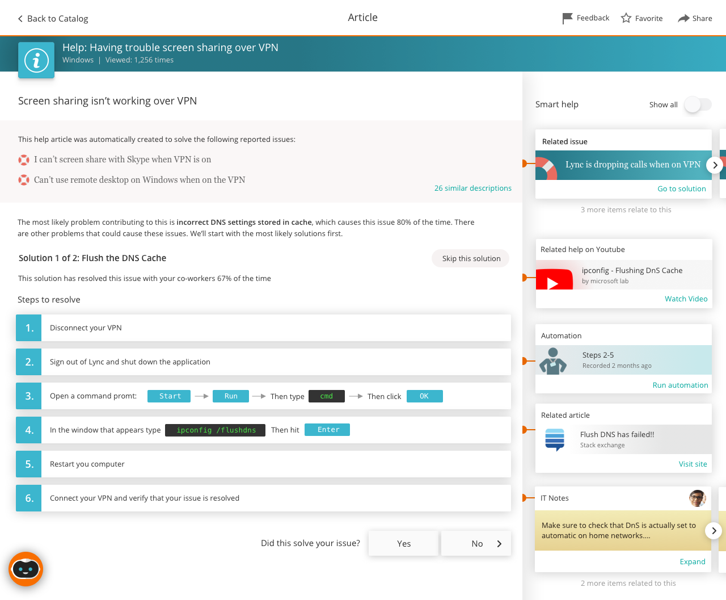Click the cmd code box

pos(327,396)
